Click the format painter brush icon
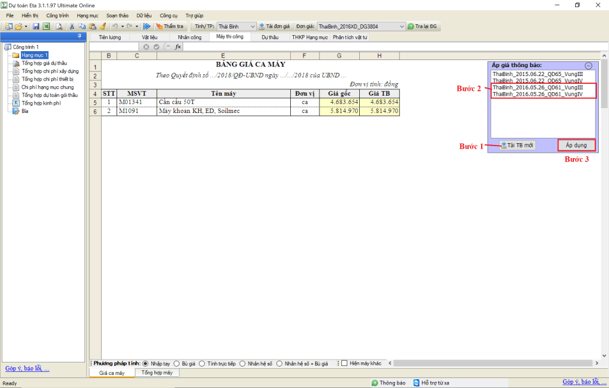 coord(102,27)
